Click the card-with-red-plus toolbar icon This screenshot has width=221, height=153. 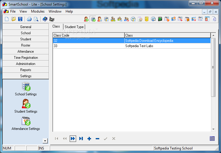click(x=194, y=19)
